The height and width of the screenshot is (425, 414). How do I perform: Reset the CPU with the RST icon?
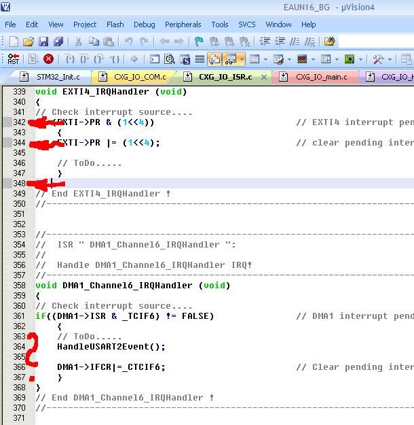click(14, 59)
